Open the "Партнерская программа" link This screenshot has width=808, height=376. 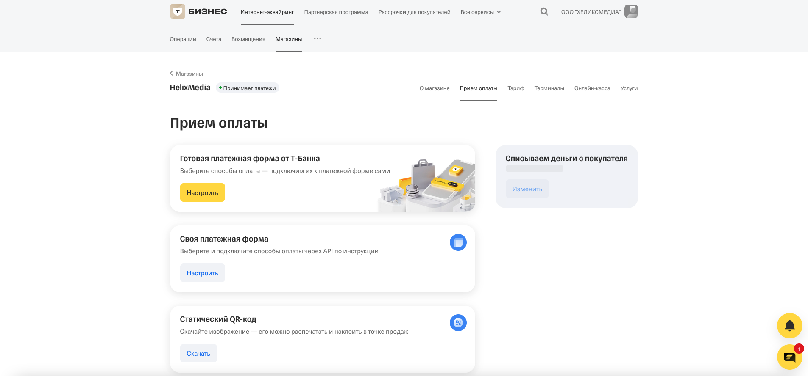(x=336, y=12)
